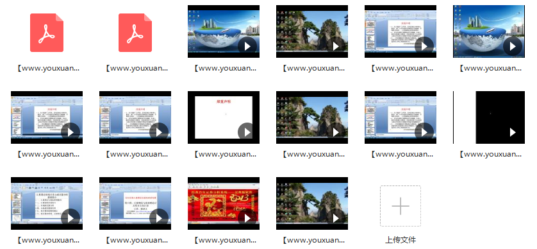The height and width of the screenshot is (249, 537).
Task: Click the 上传文件 upload label
Action: coord(401,240)
